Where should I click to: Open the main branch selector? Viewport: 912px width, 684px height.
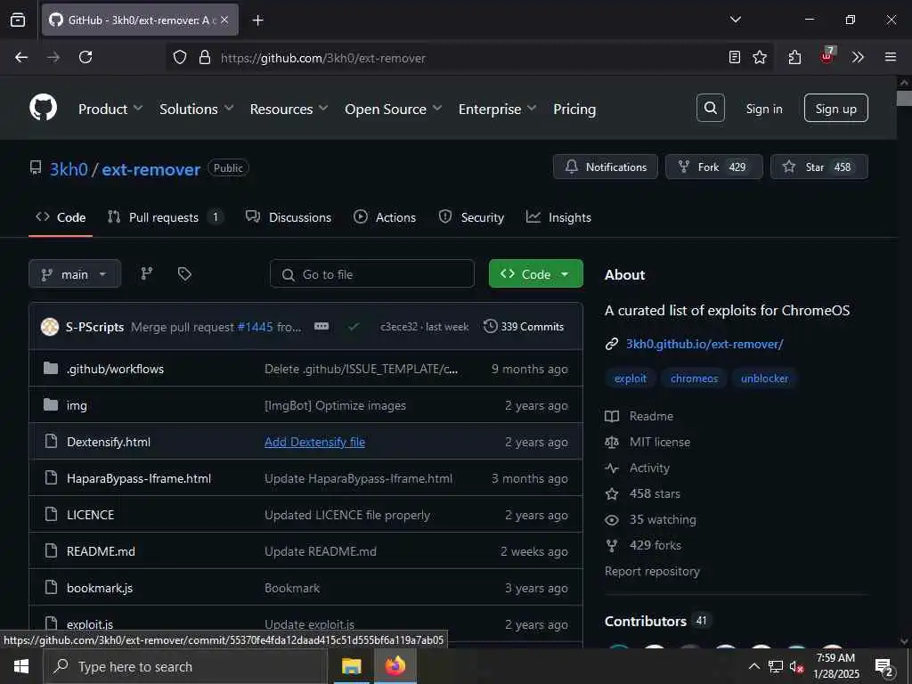[75, 274]
